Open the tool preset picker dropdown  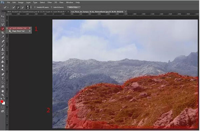[8, 7]
